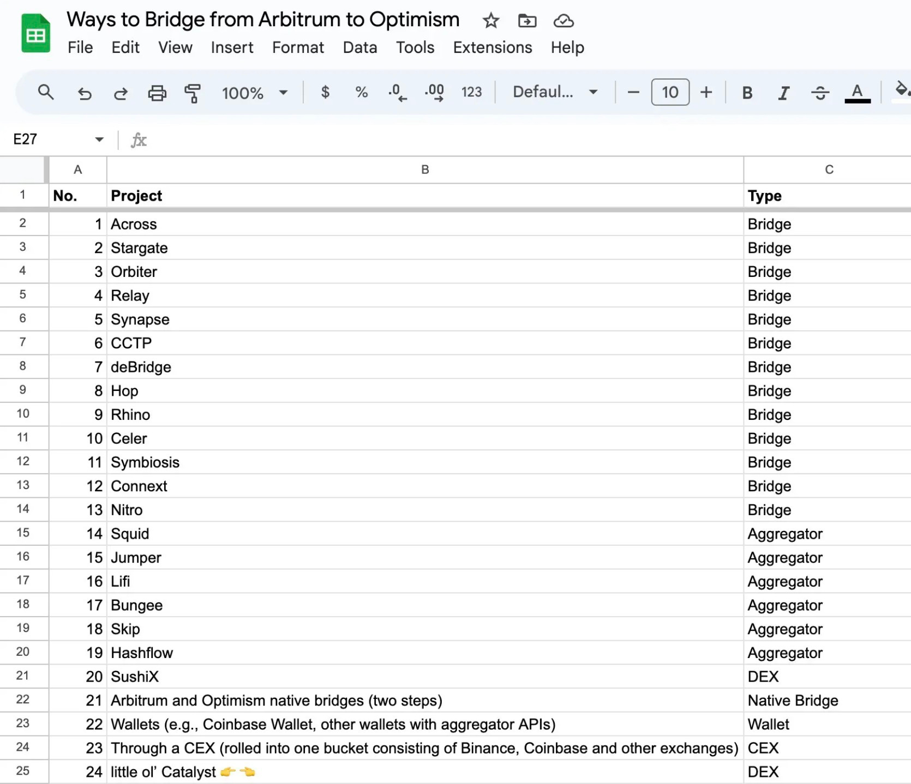Open the Insert menu
This screenshot has height=784, width=911.
232,47
